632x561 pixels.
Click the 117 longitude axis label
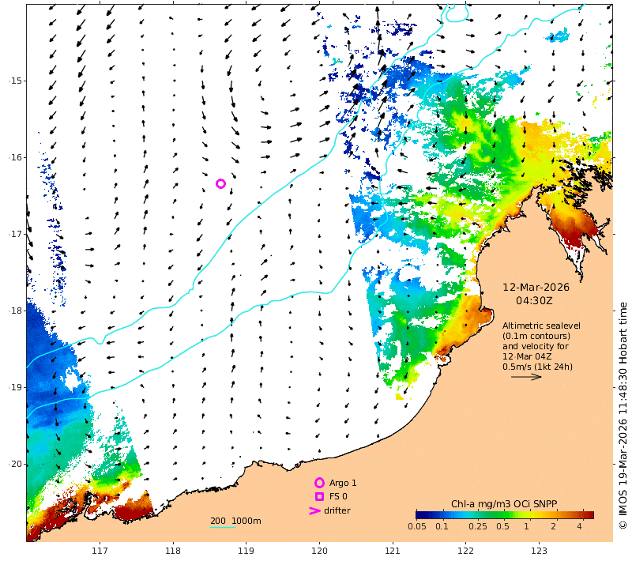click(x=100, y=551)
